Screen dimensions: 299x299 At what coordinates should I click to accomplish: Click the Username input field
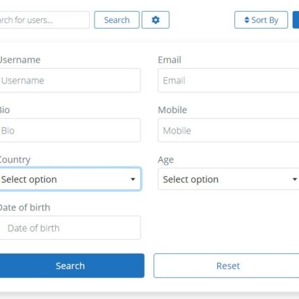(70, 81)
